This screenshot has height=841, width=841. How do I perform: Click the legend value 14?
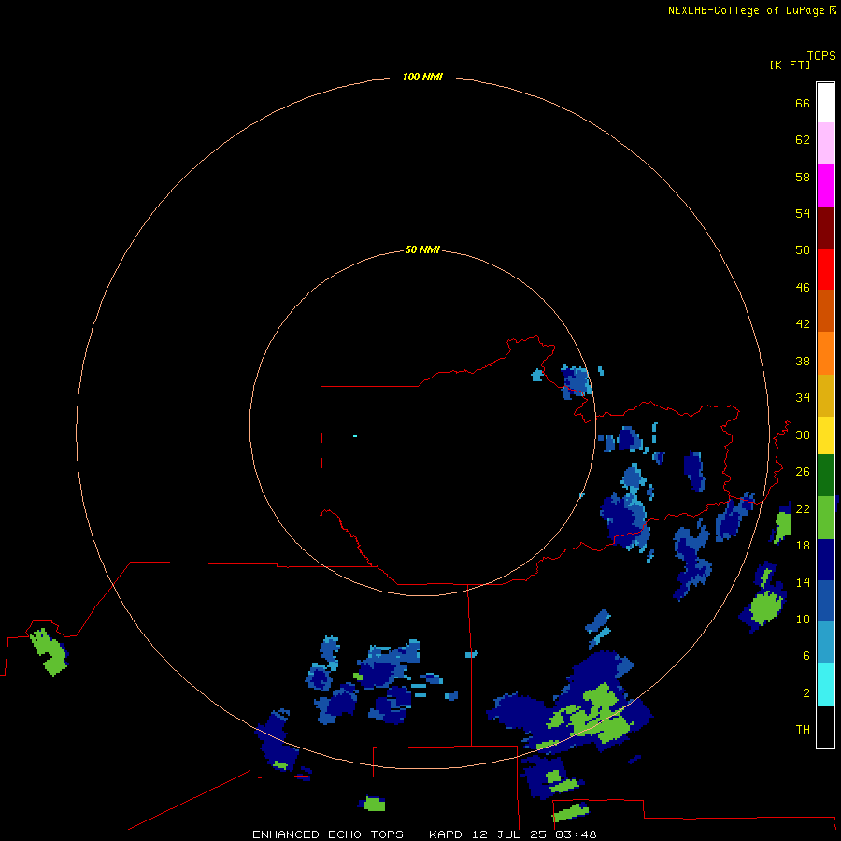click(803, 582)
